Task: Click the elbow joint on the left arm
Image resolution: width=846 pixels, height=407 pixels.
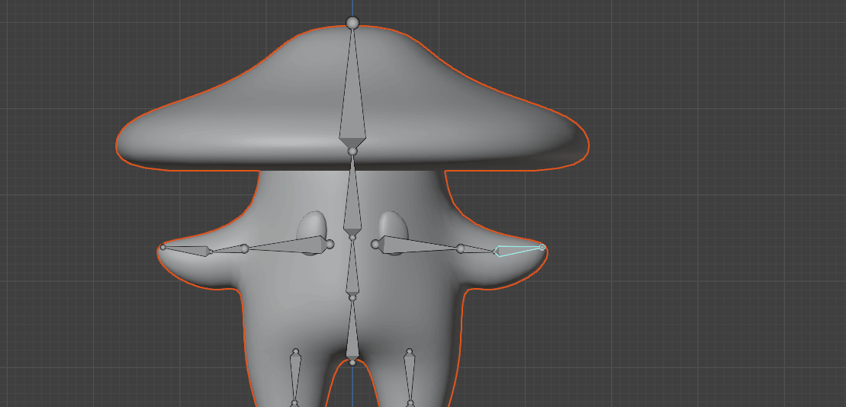Action: click(244, 248)
